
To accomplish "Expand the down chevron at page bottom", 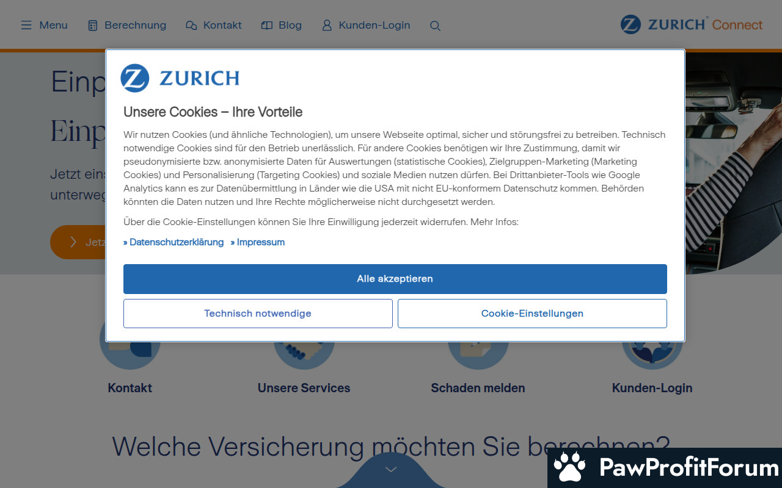I will coord(391,470).
